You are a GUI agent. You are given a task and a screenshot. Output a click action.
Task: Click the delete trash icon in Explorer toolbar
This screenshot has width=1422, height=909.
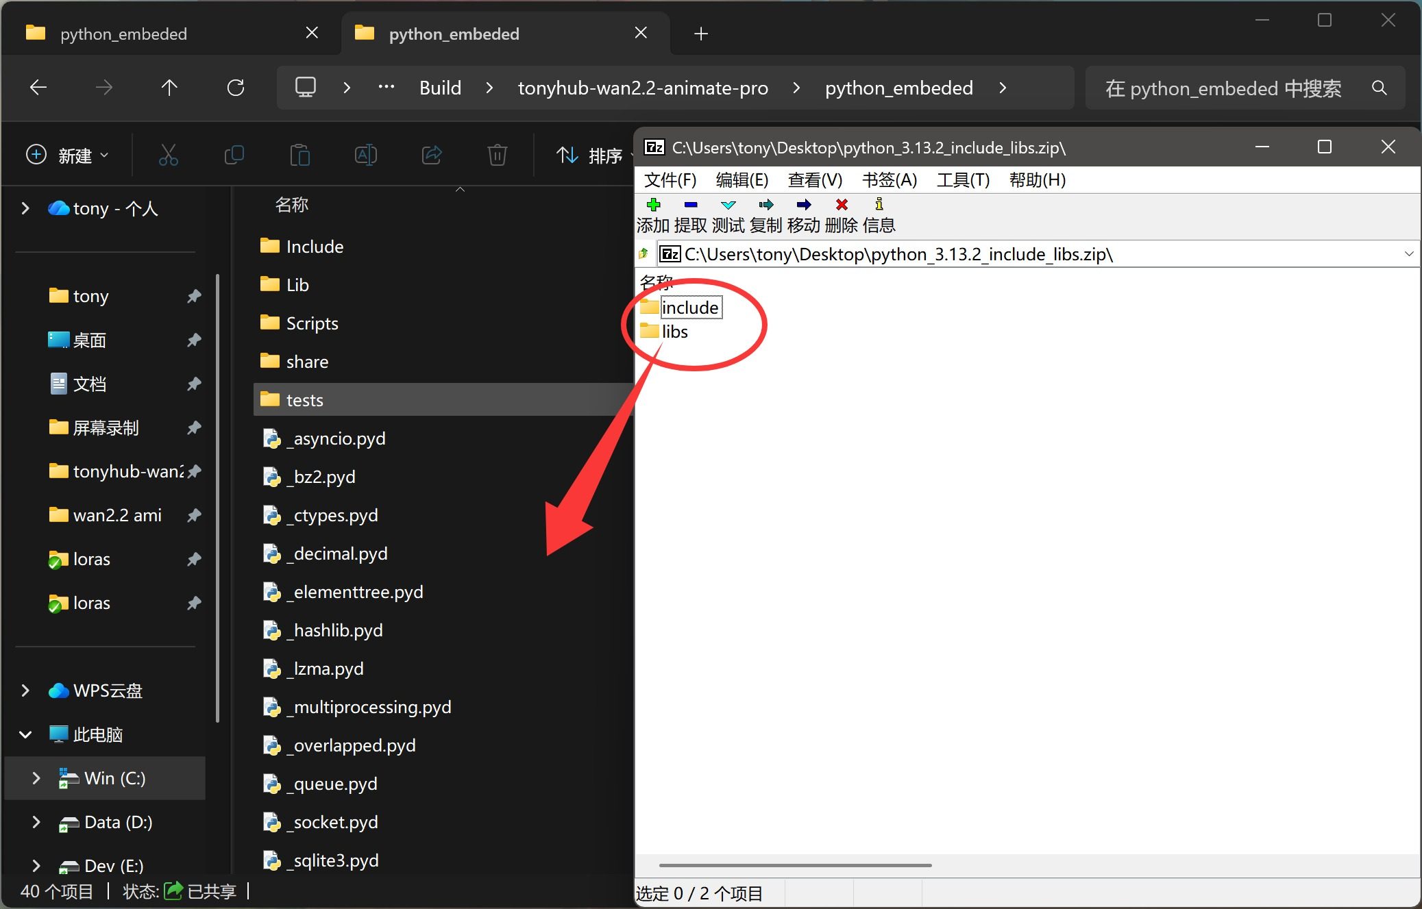497,155
